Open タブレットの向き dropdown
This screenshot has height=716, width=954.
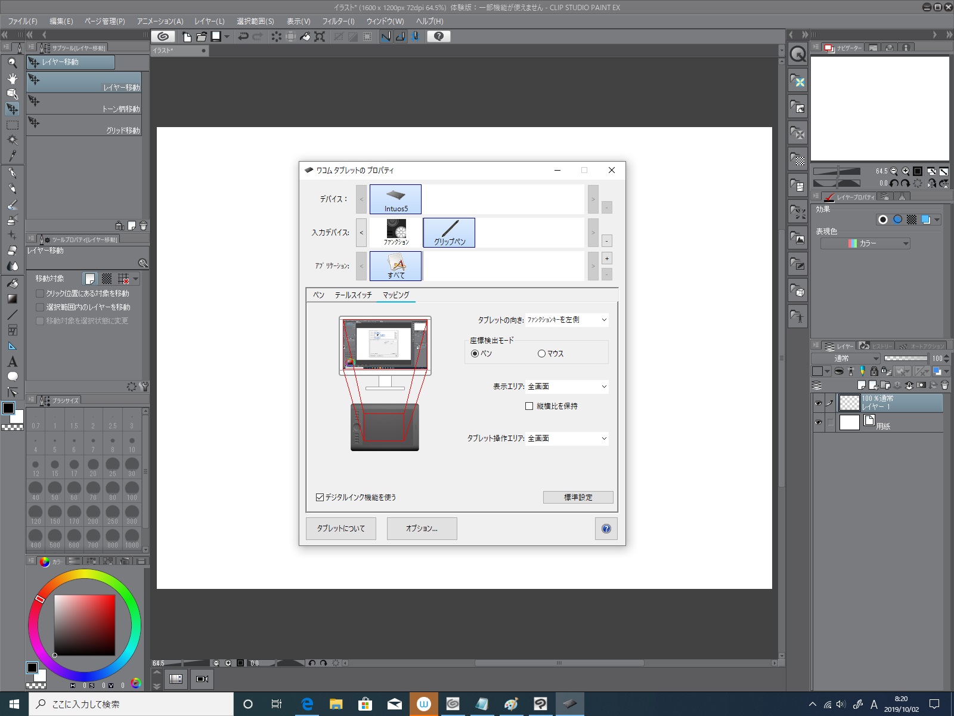click(566, 320)
